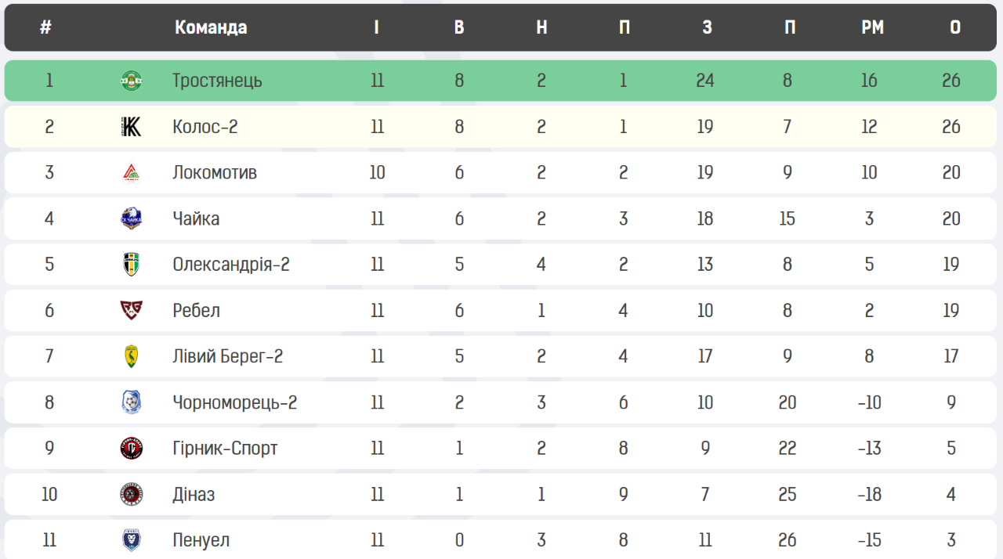Click the Пенуел shield logo
This screenshot has width=1003, height=559.
tap(131, 540)
